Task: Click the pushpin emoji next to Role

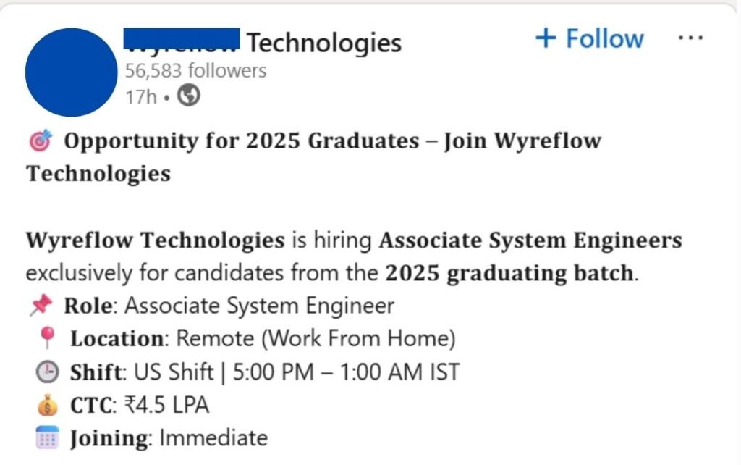Action: (41, 306)
